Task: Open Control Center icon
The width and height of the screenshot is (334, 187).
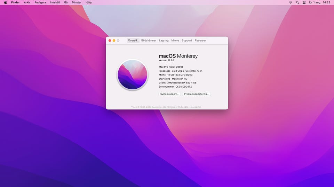Action: [304, 2]
